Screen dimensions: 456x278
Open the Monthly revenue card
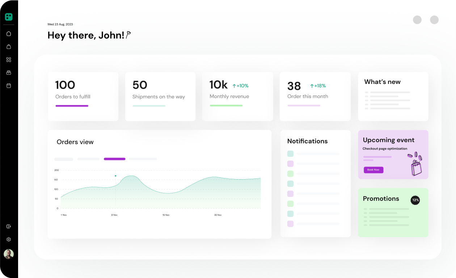pos(237,96)
